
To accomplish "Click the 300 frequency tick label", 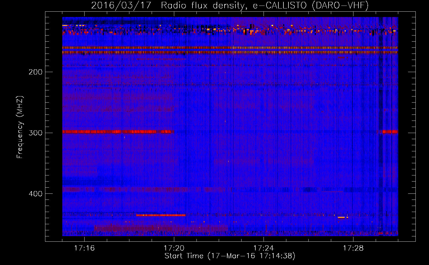I will pyautogui.click(x=36, y=133).
